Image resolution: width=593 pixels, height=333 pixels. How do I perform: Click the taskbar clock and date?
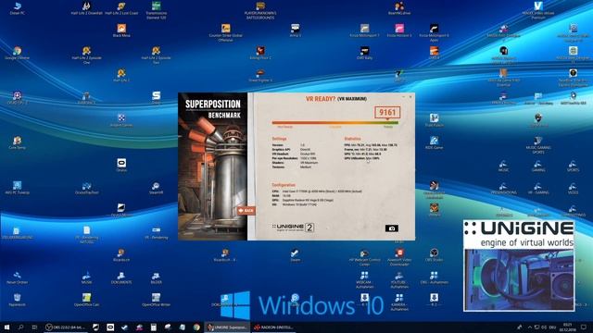pos(567,327)
